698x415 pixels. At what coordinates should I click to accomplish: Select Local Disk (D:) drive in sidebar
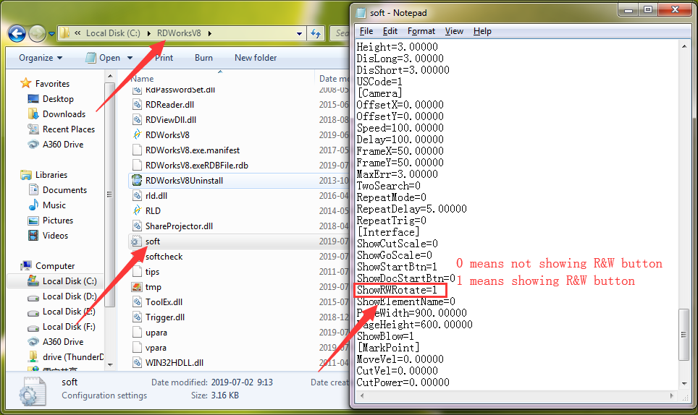coord(70,296)
